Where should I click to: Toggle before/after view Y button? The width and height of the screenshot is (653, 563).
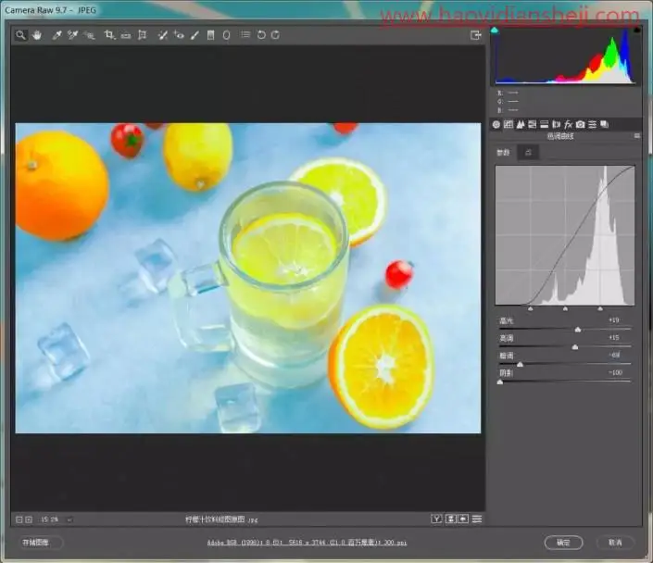[436, 519]
